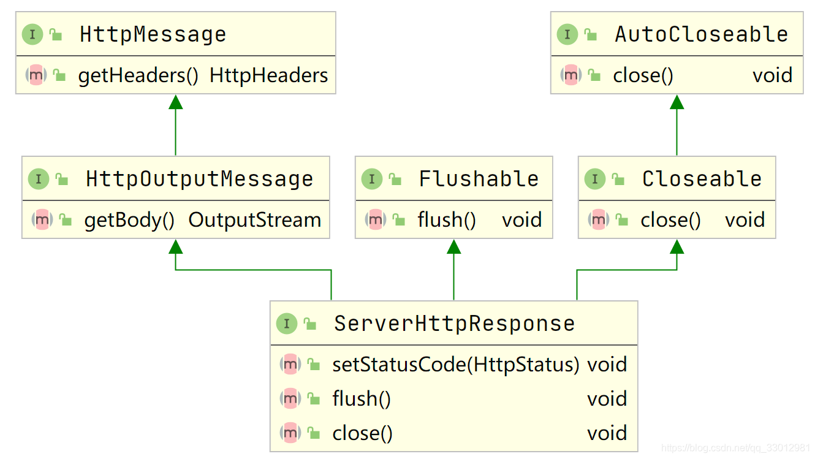Click flush() method name in Flushable box
Screen dimensions: 815x459
click(x=447, y=220)
